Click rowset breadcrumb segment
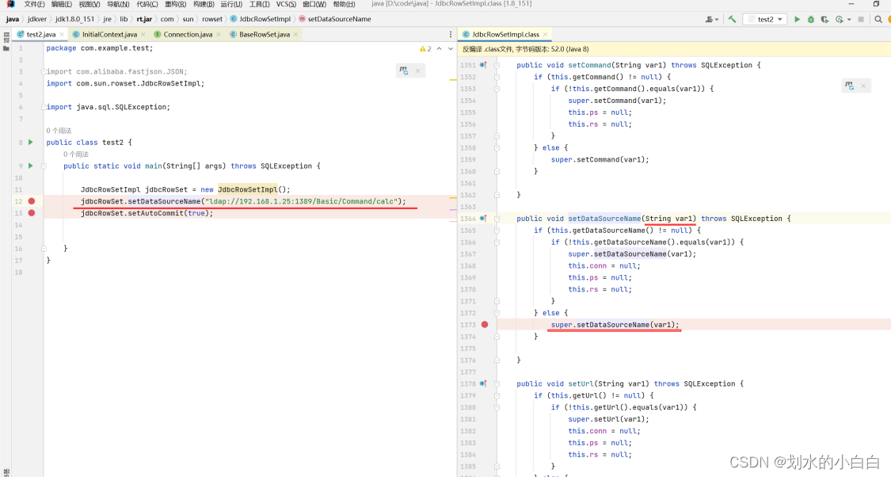The width and height of the screenshot is (891, 477). click(x=212, y=19)
